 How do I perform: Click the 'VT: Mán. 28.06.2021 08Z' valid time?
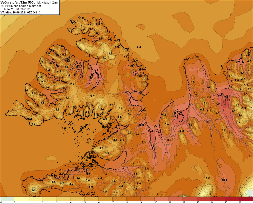coord(16,12)
